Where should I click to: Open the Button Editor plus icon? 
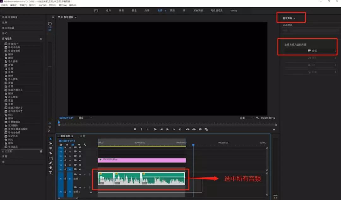coord(274,129)
